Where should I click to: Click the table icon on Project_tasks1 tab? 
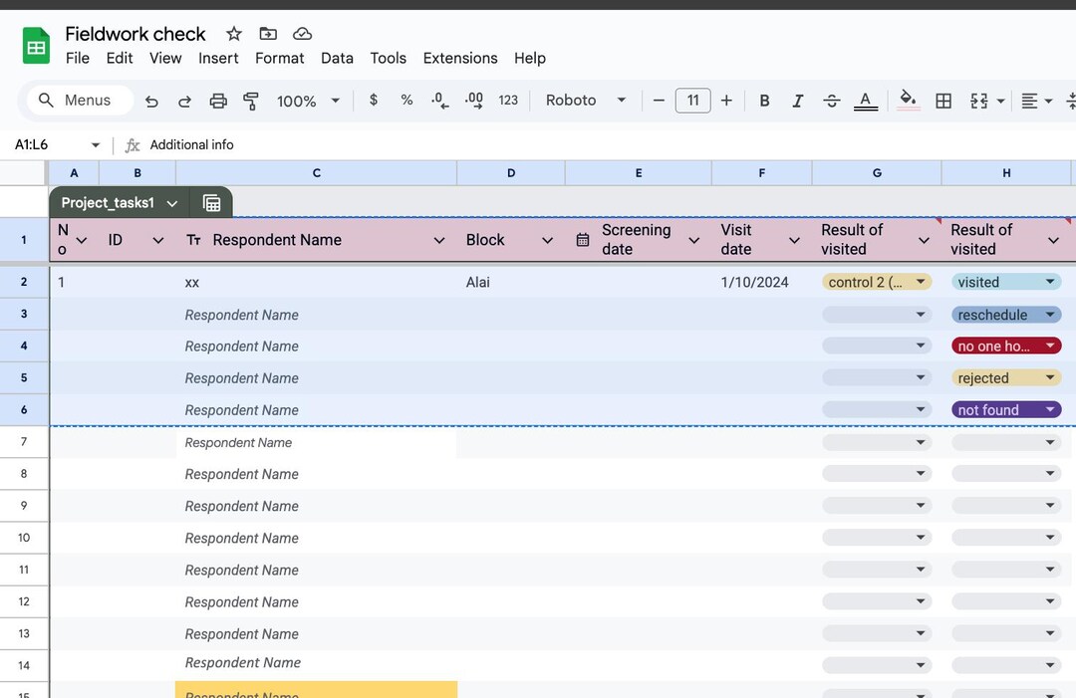[211, 201]
